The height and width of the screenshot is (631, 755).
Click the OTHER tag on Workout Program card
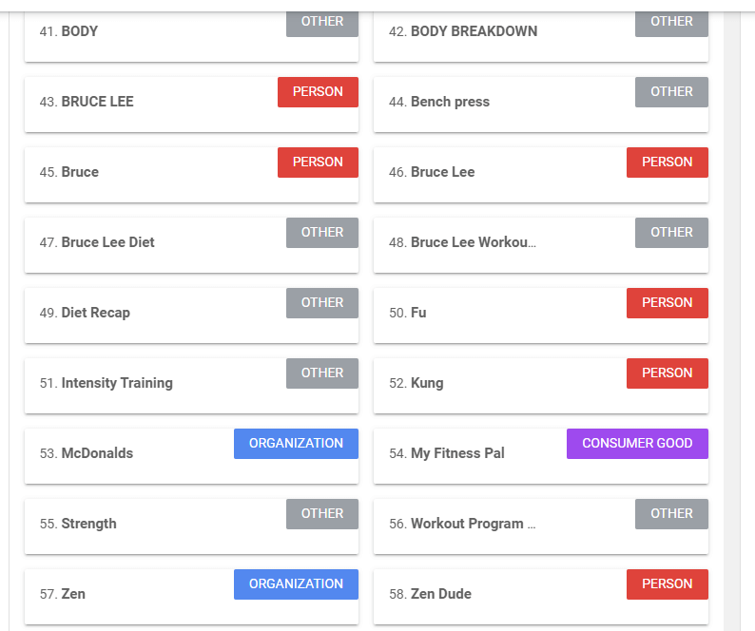671,514
